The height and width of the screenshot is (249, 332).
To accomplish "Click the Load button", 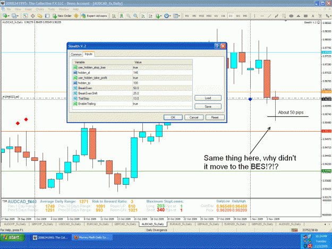I will click(208, 98).
